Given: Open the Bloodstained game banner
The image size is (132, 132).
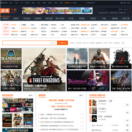Looking at the screenshot, I should (88, 81).
